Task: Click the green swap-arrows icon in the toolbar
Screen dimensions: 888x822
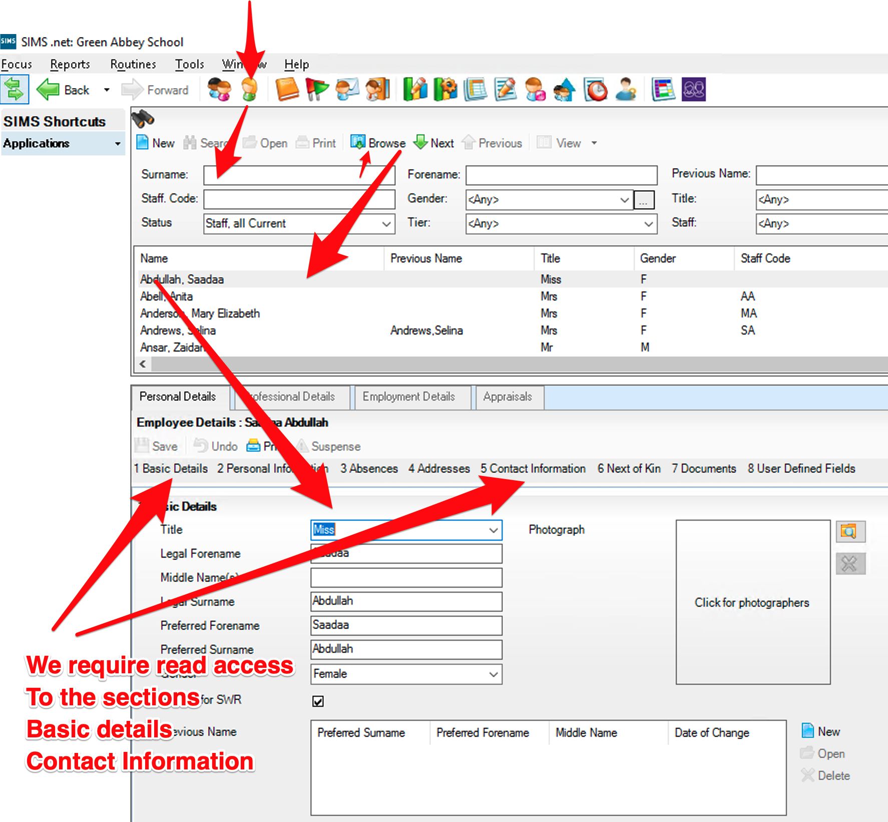Action: 15,90
